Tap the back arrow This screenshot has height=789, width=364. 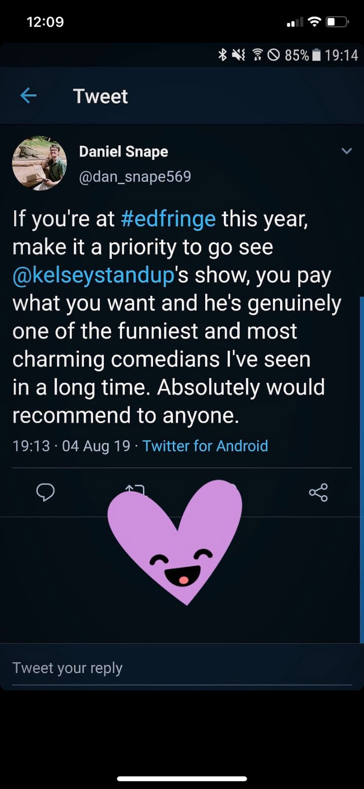28,96
